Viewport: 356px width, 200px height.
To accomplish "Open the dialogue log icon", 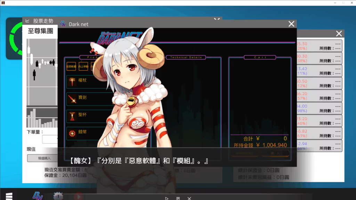I will tap(178, 198).
